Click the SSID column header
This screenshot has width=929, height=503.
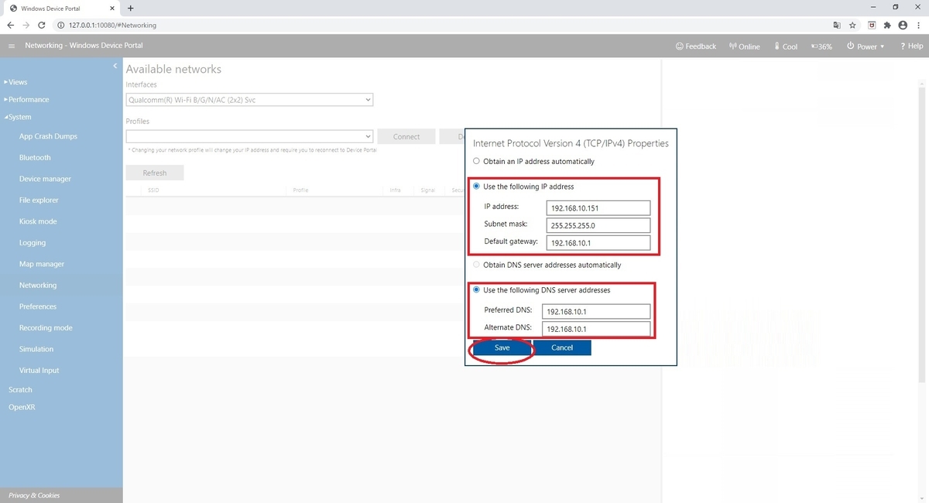click(x=155, y=190)
